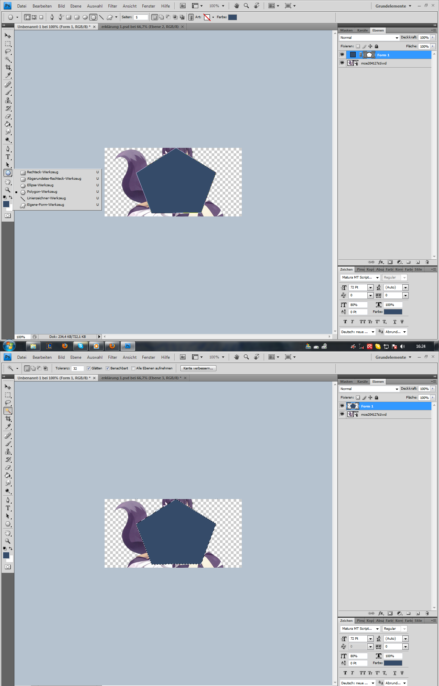Select Move tool in lower Photoshop toolbox
Image resolution: width=439 pixels, height=686 pixels.
coord(8,387)
